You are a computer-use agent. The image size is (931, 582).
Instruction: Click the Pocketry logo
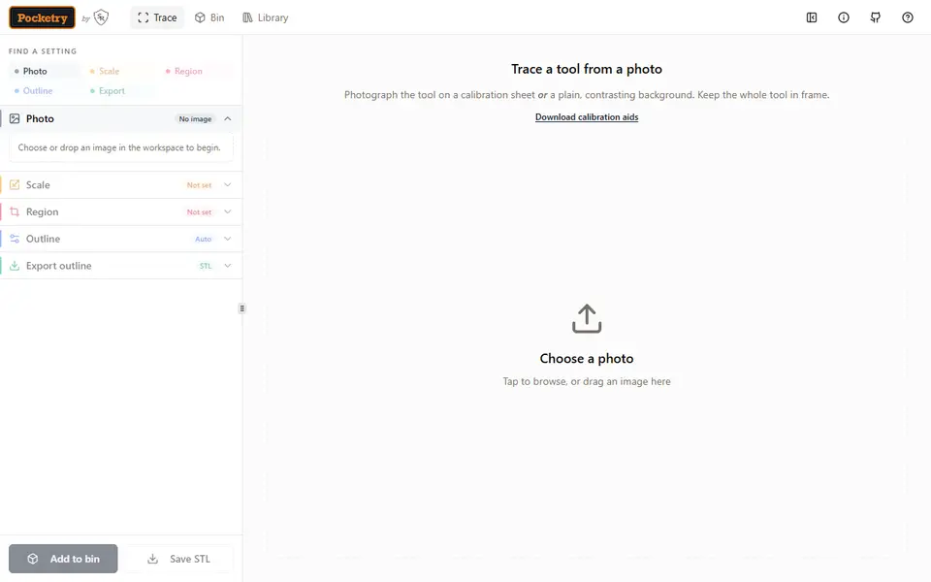tap(42, 17)
